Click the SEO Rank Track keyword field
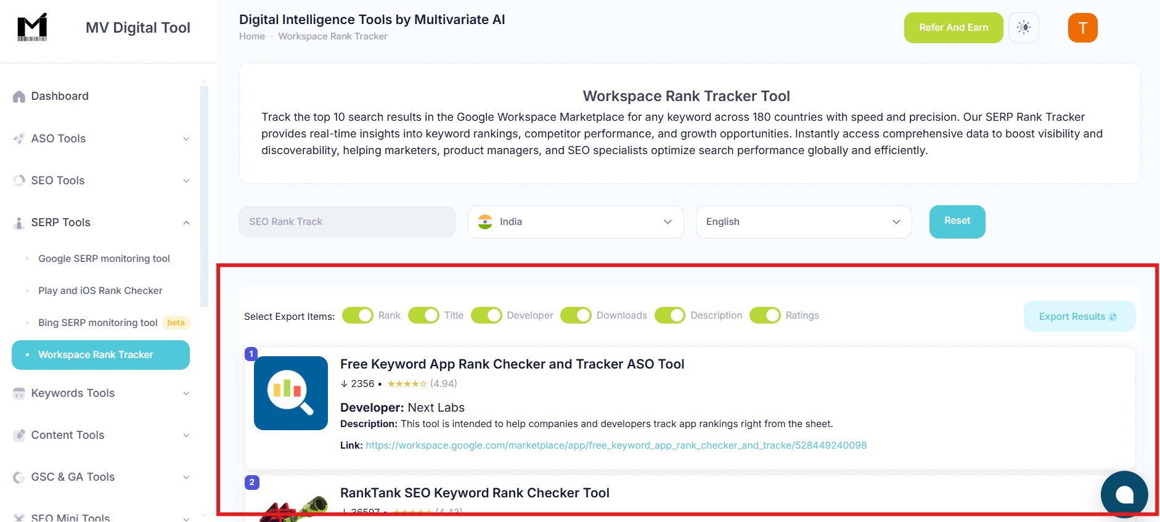 347,222
